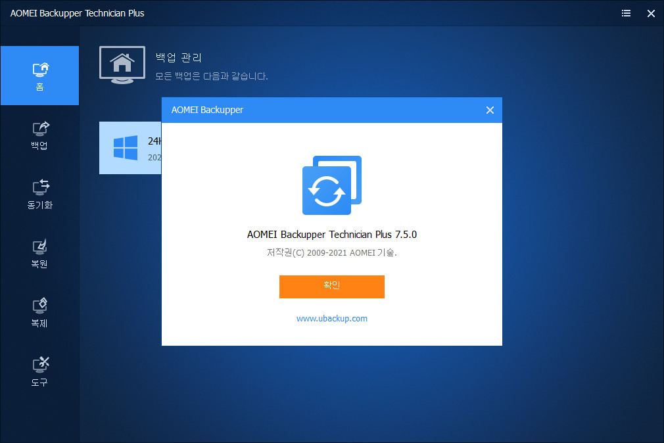The height and width of the screenshot is (443, 664).
Task: Click the 확인 confirm button
Action: point(331,287)
